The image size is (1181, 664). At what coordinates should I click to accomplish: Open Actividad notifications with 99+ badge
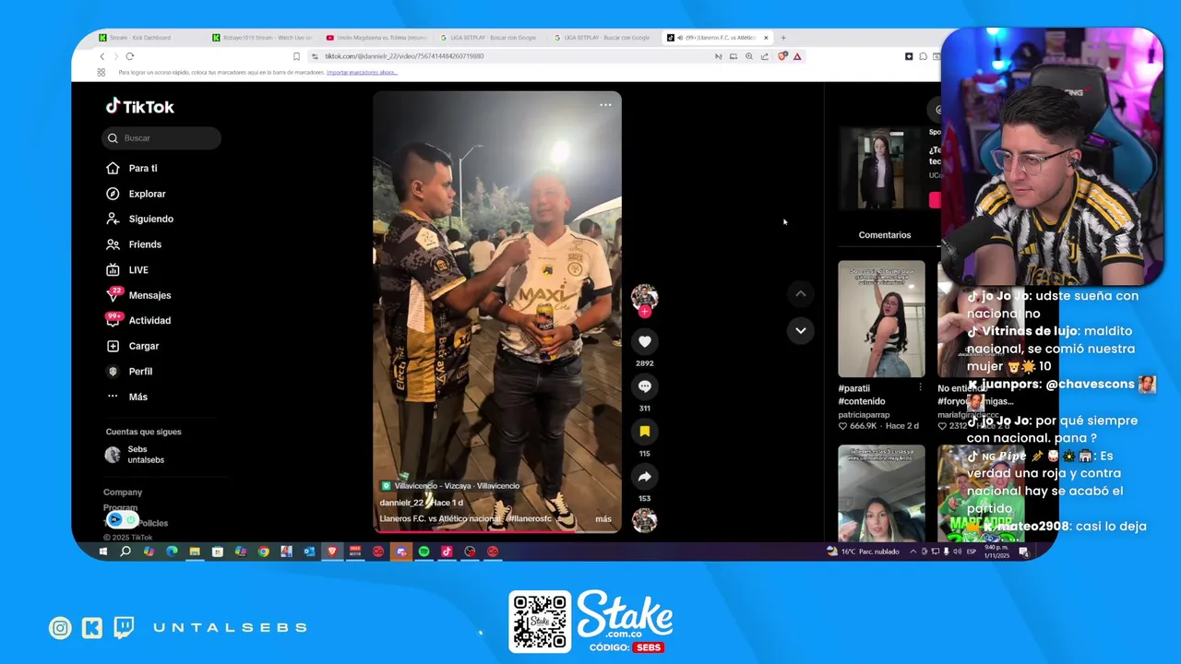click(x=138, y=320)
